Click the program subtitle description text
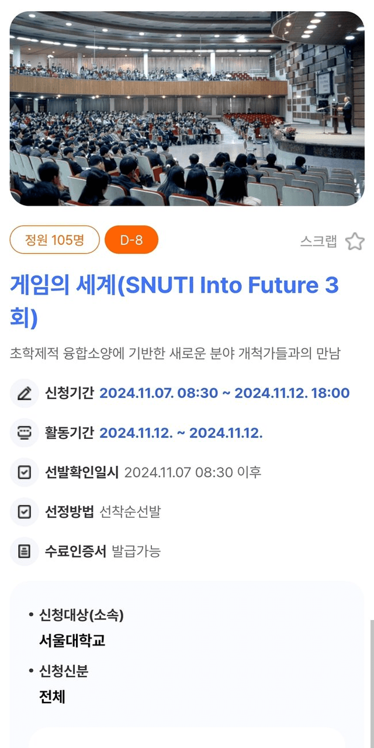This screenshot has width=374, height=748. click(175, 354)
